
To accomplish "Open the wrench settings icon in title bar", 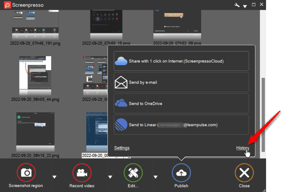I will point(237,5).
